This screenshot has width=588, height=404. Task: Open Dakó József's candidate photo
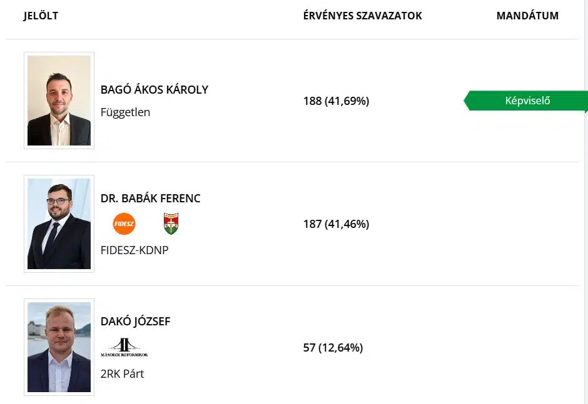[x=59, y=347]
